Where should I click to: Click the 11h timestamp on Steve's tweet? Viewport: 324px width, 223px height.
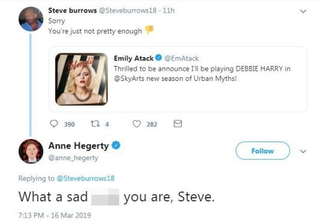(x=169, y=10)
